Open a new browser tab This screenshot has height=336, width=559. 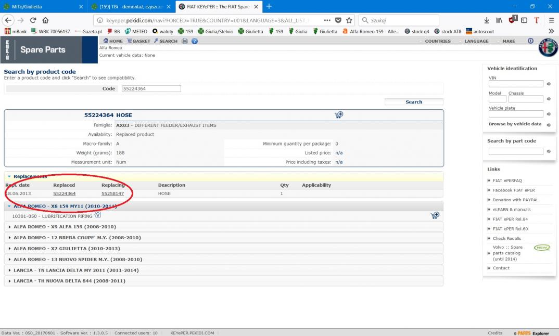pyautogui.click(x=269, y=6)
